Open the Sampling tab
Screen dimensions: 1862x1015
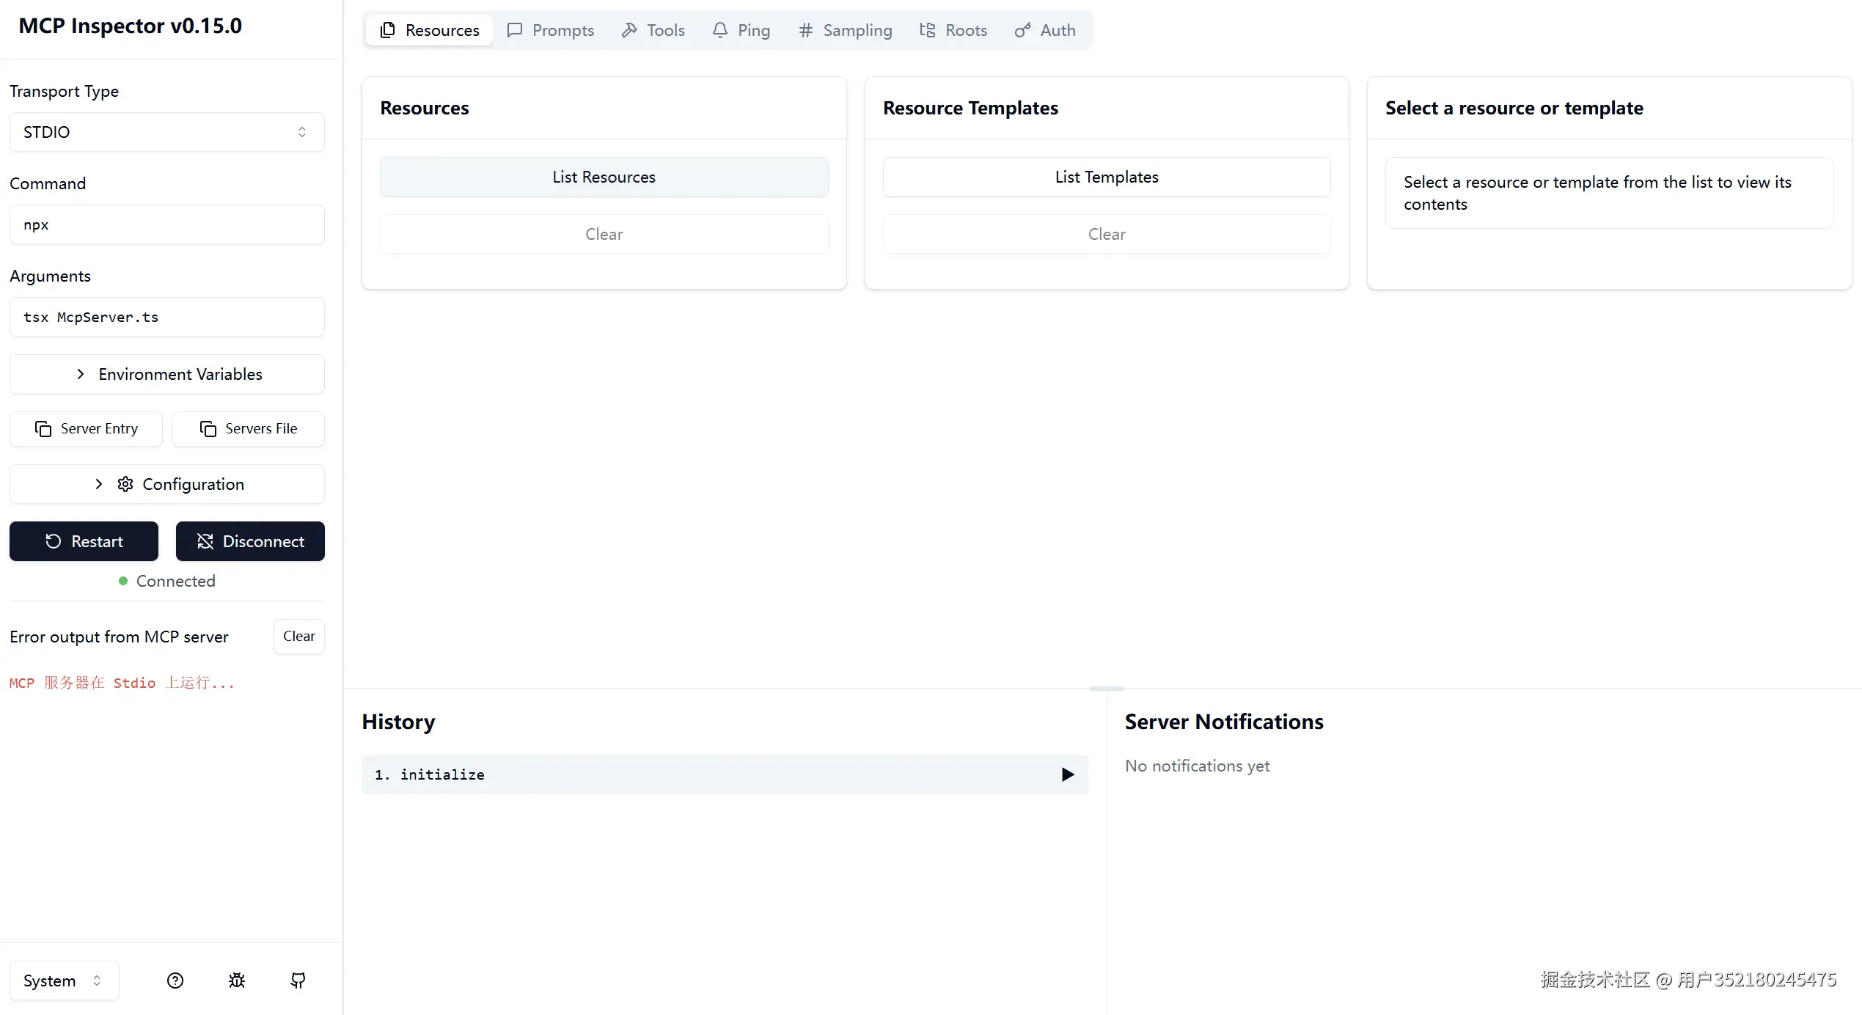pyautogui.click(x=845, y=30)
